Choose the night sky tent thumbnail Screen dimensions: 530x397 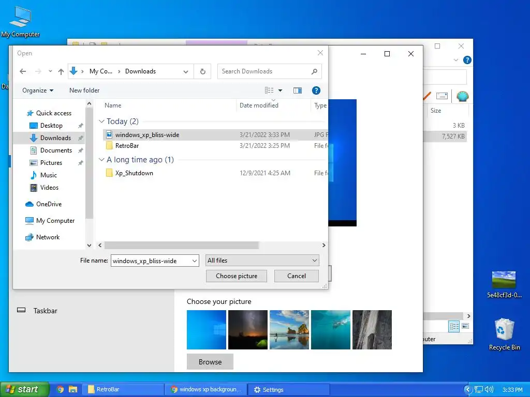pos(248,329)
